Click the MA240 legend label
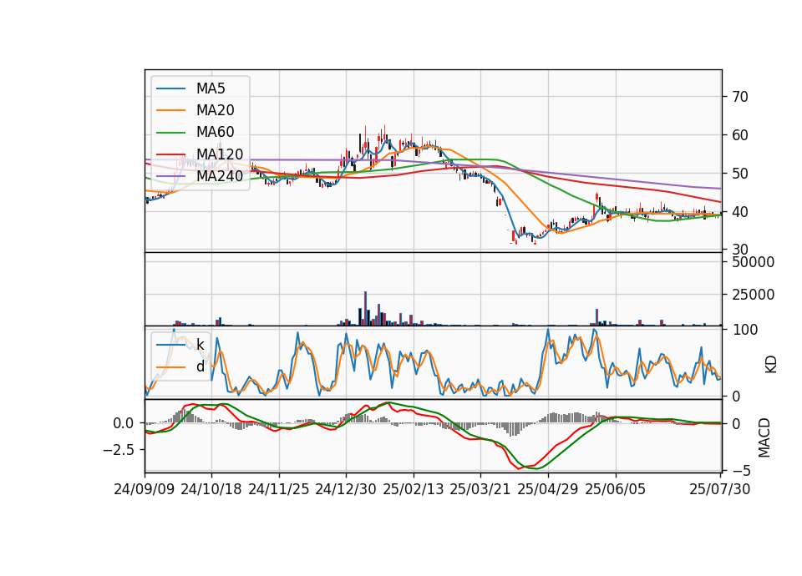802x576 pixels. click(220, 176)
